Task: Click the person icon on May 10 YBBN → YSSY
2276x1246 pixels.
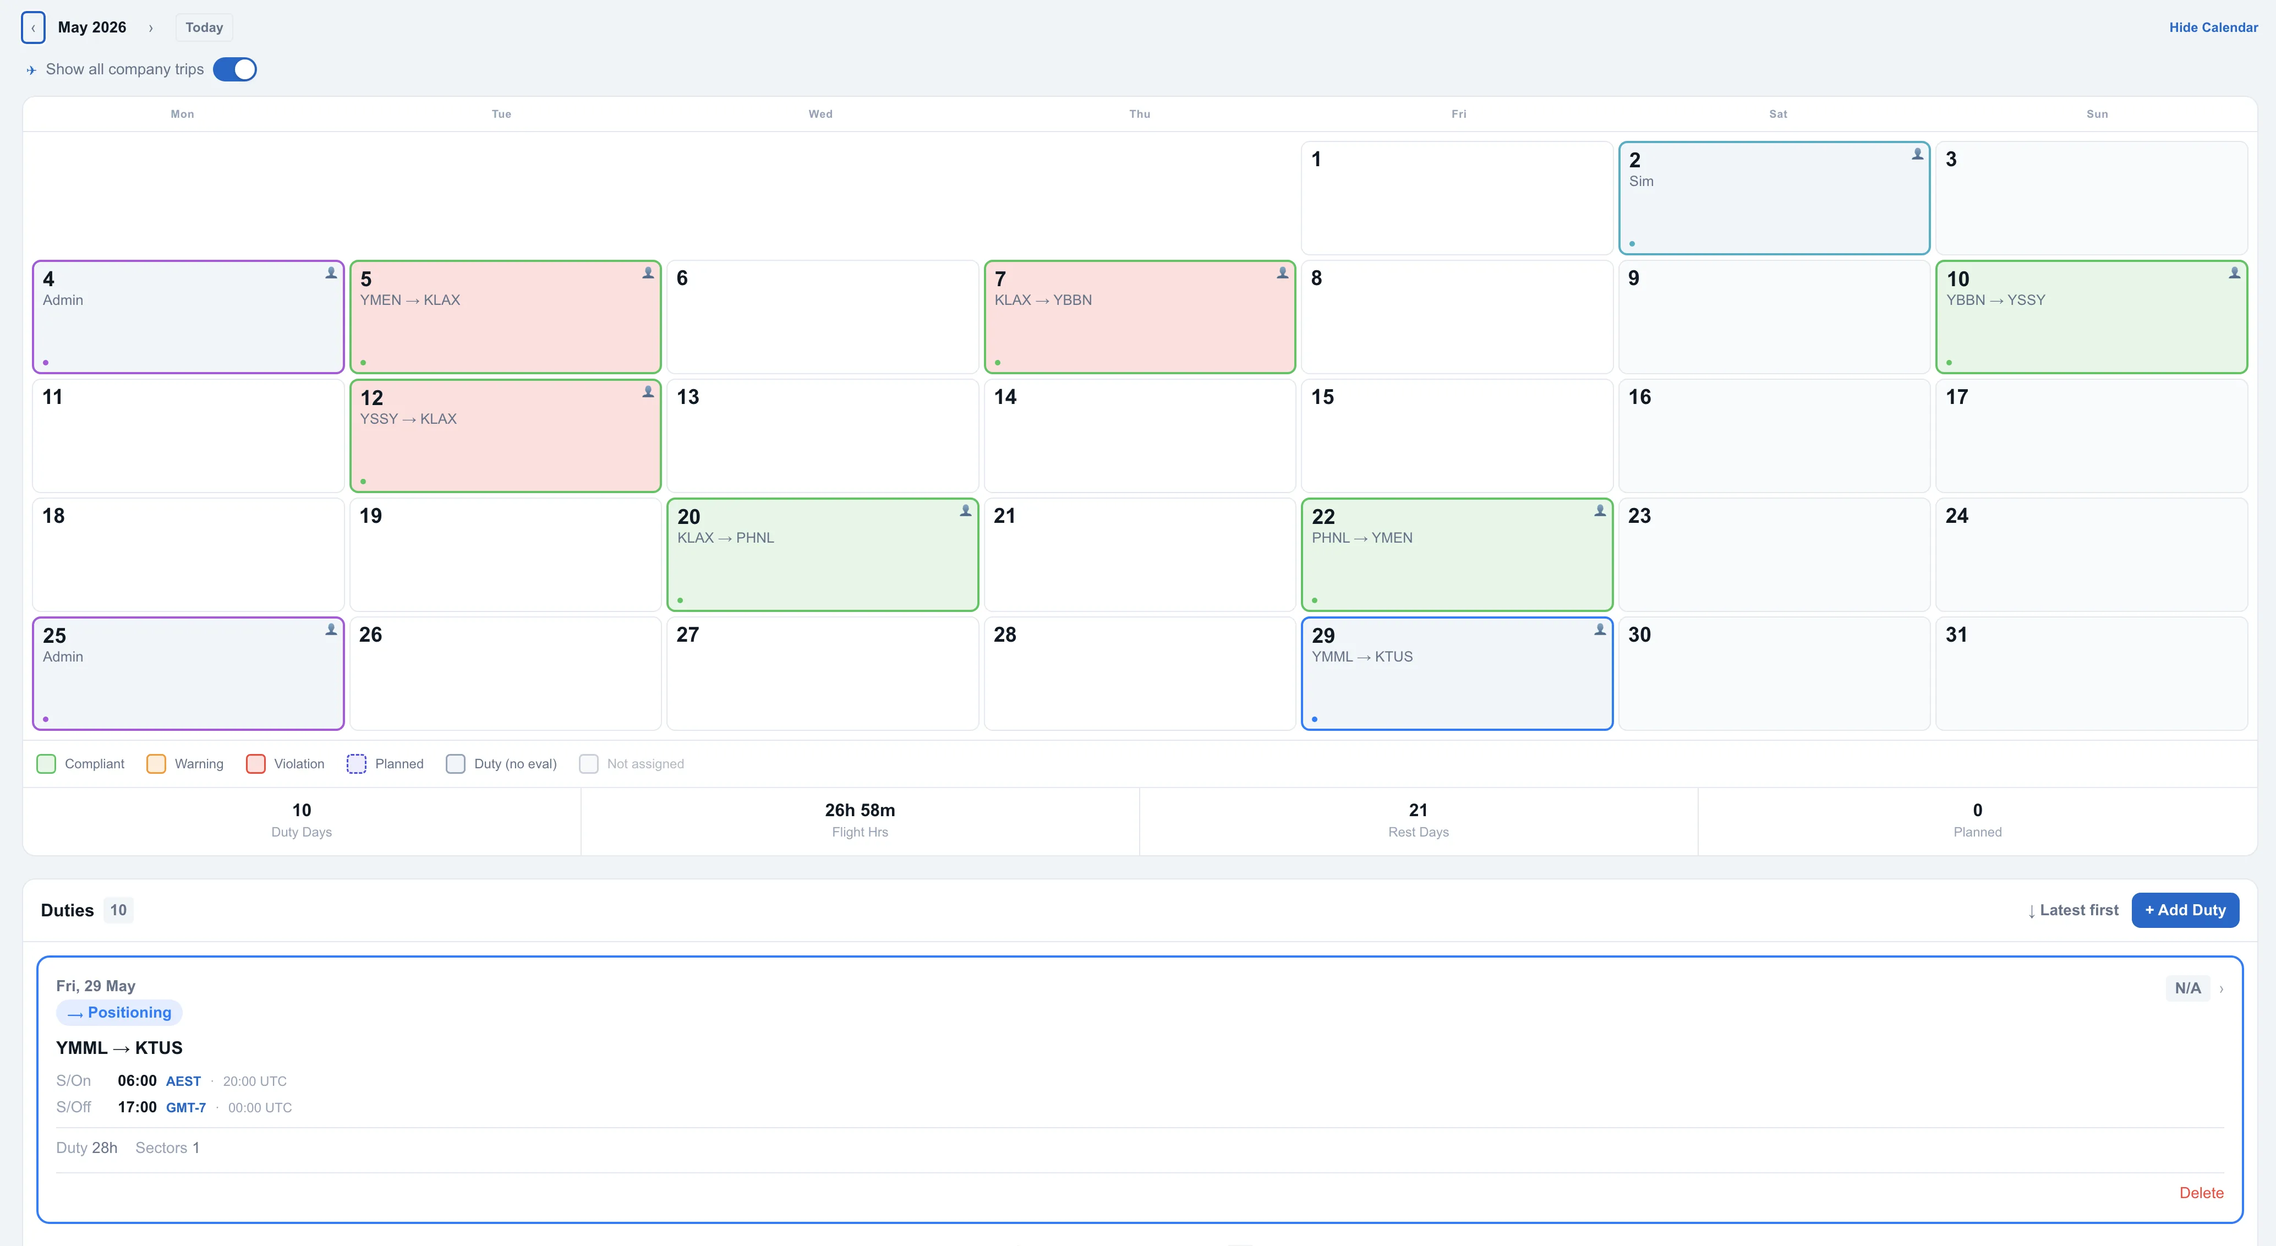Action: 2235,273
